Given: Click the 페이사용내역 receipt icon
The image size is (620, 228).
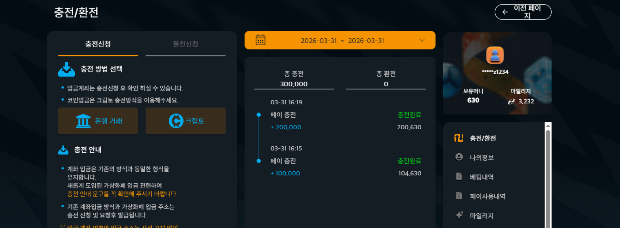Looking at the screenshot, I should pos(459,196).
